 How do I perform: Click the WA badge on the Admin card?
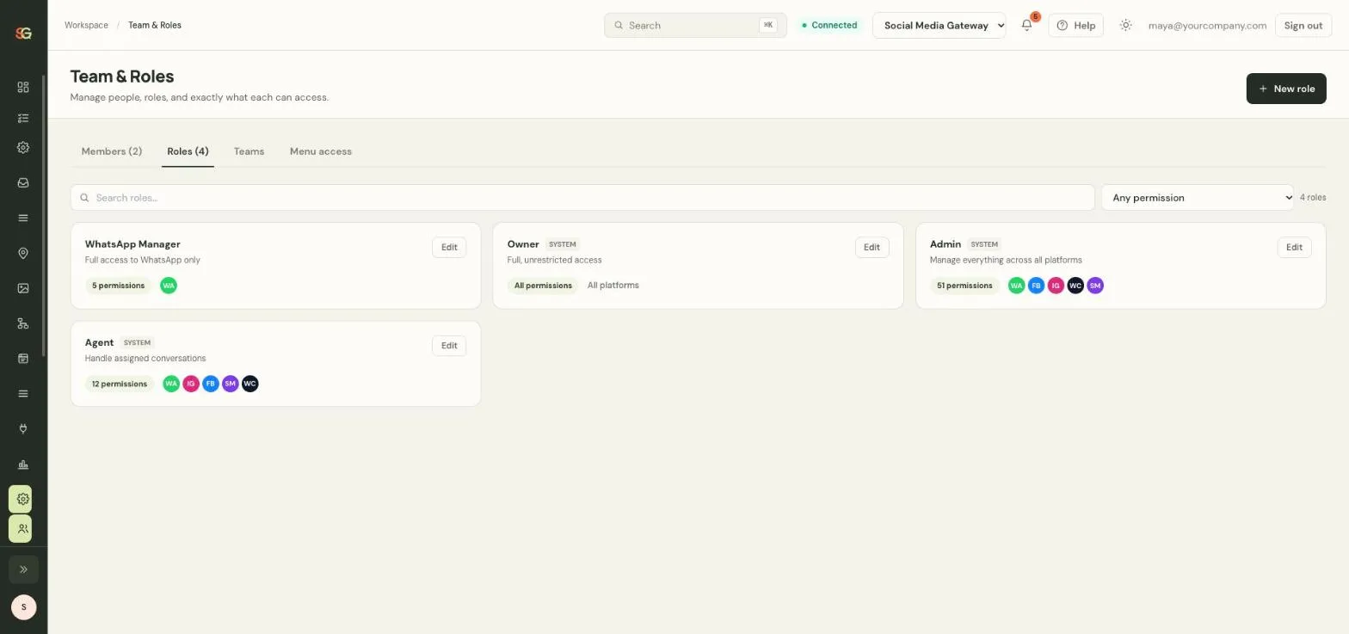coord(1016,286)
